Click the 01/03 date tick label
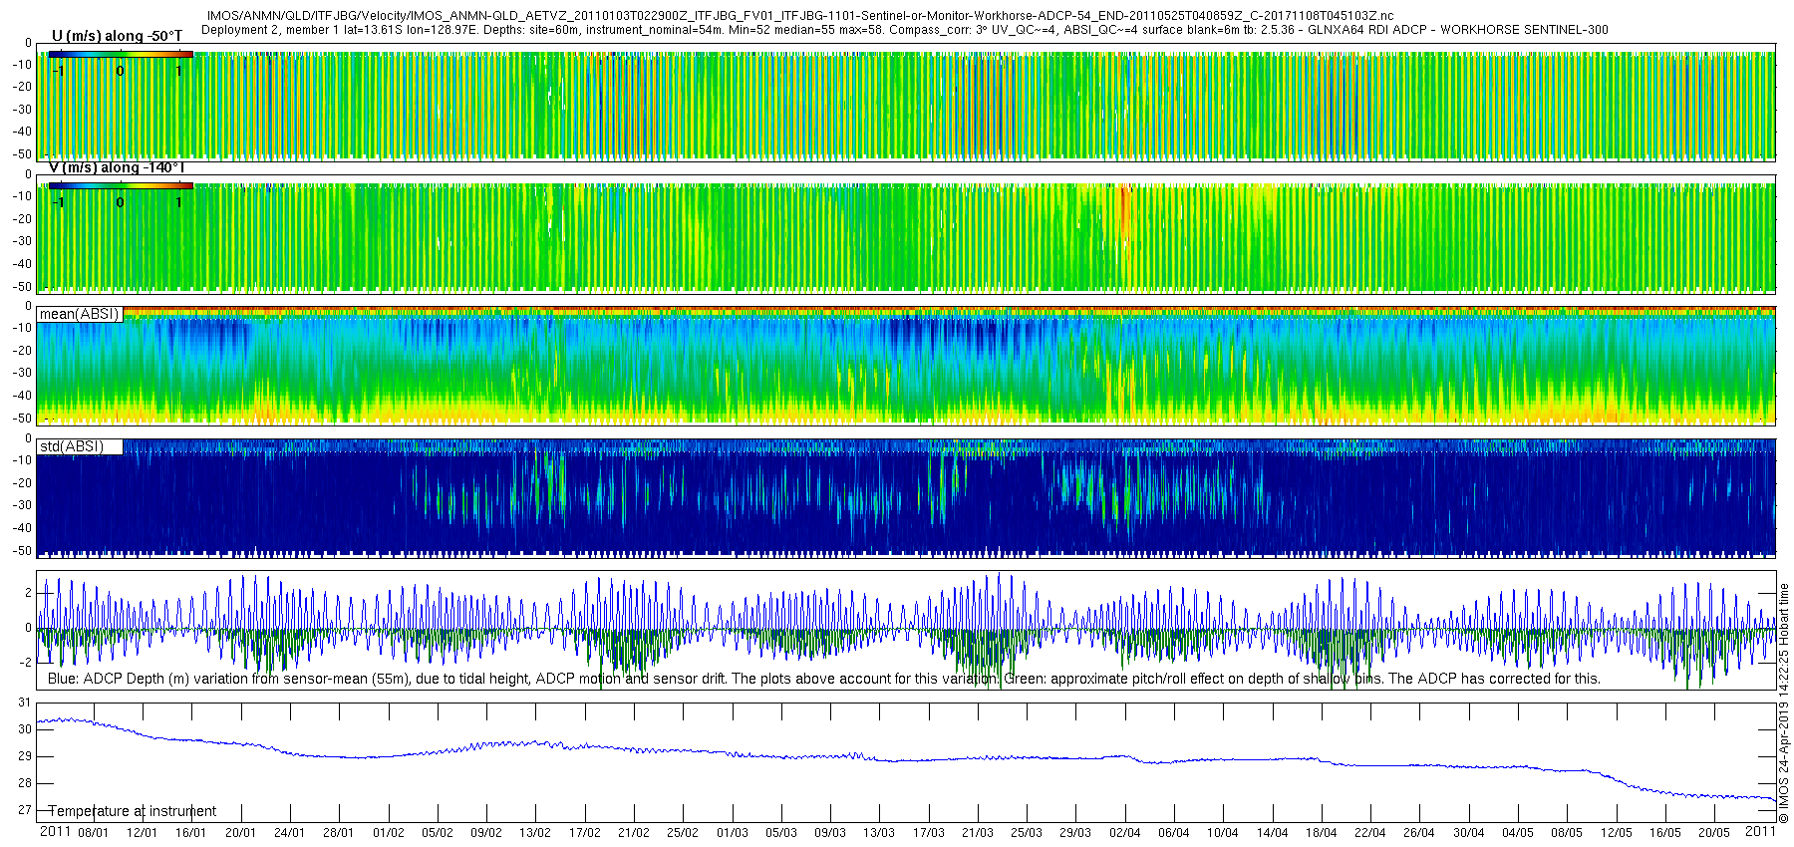 tap(733, 833)
